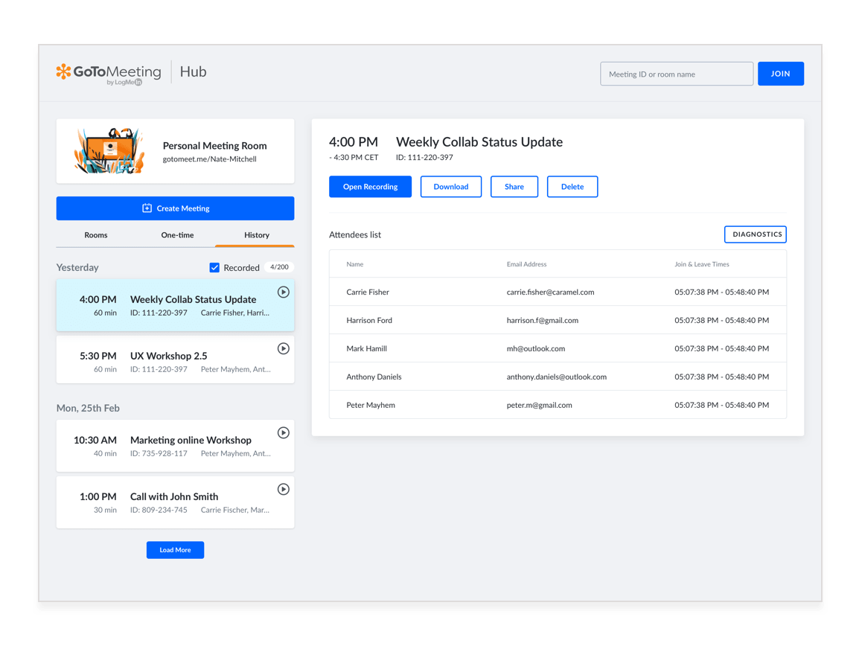This screenshot has height=646, width=859.
Task: Disable the Recorded filter checkbox
Action: [214, 267]
